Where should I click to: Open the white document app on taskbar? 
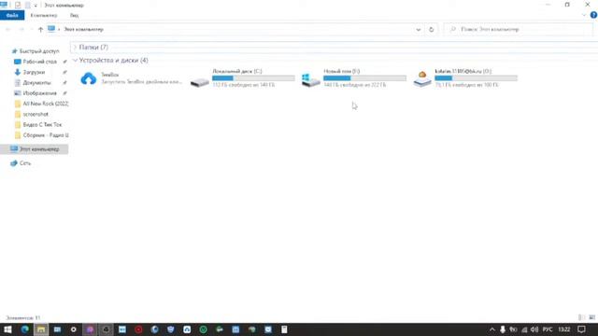pos(284,329)
